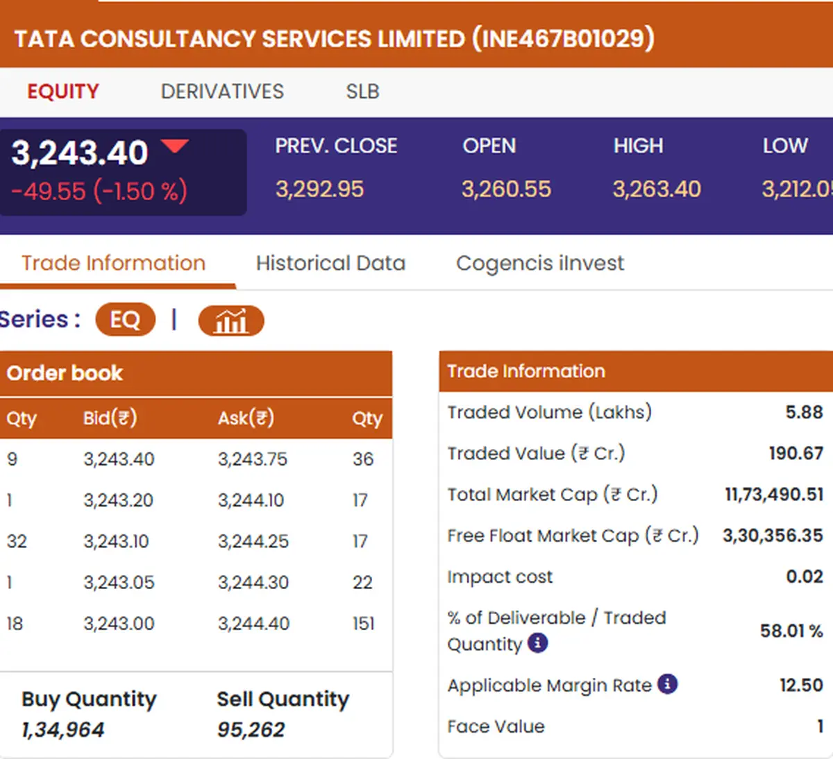Click the OPEN value 3,260.55
Screen dimensions: 833x759
507,189
